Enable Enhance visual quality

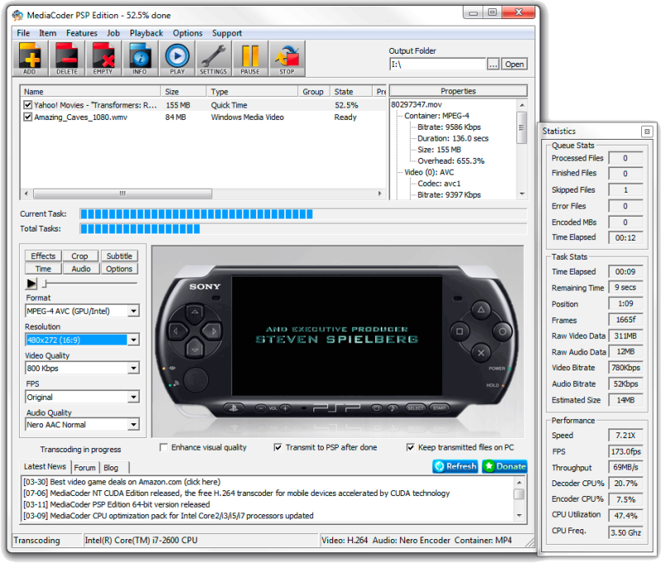(x=164, y=446)
